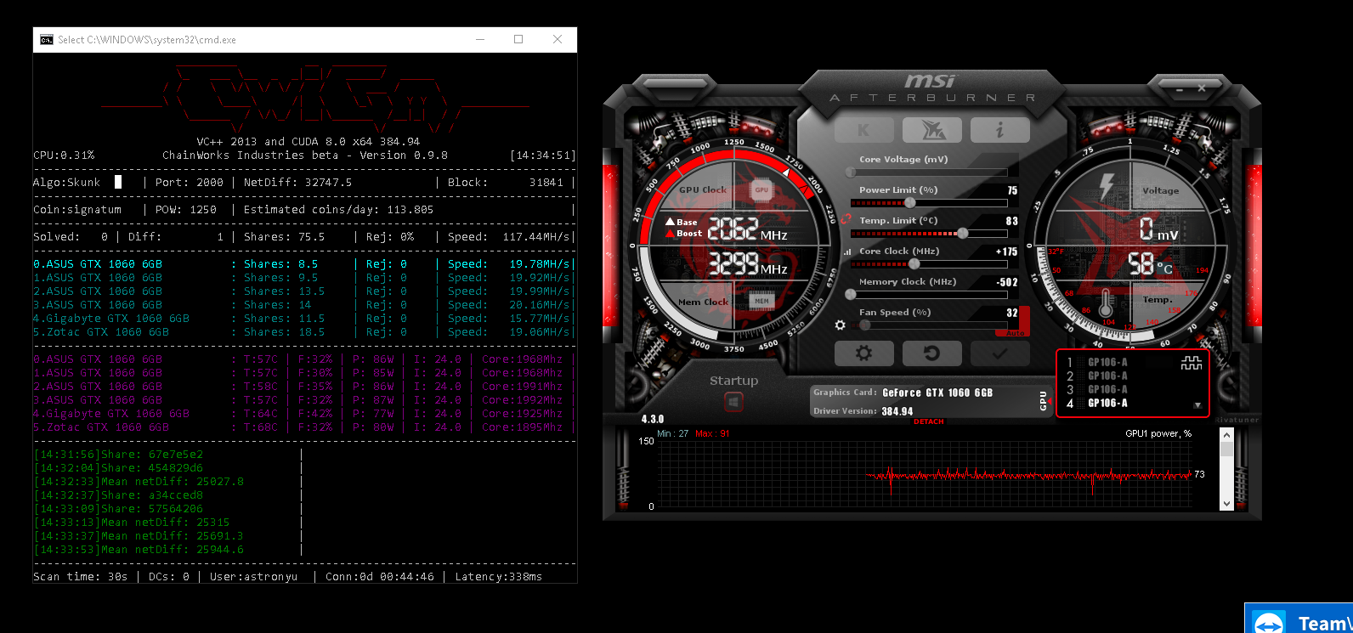
Task: Open the core clock curve editor bars icon
Action: click(847, 252)
